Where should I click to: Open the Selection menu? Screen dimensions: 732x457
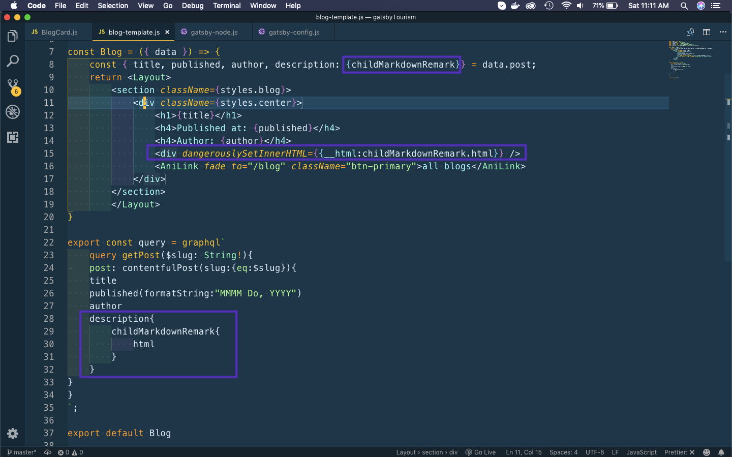coord(113,6)
